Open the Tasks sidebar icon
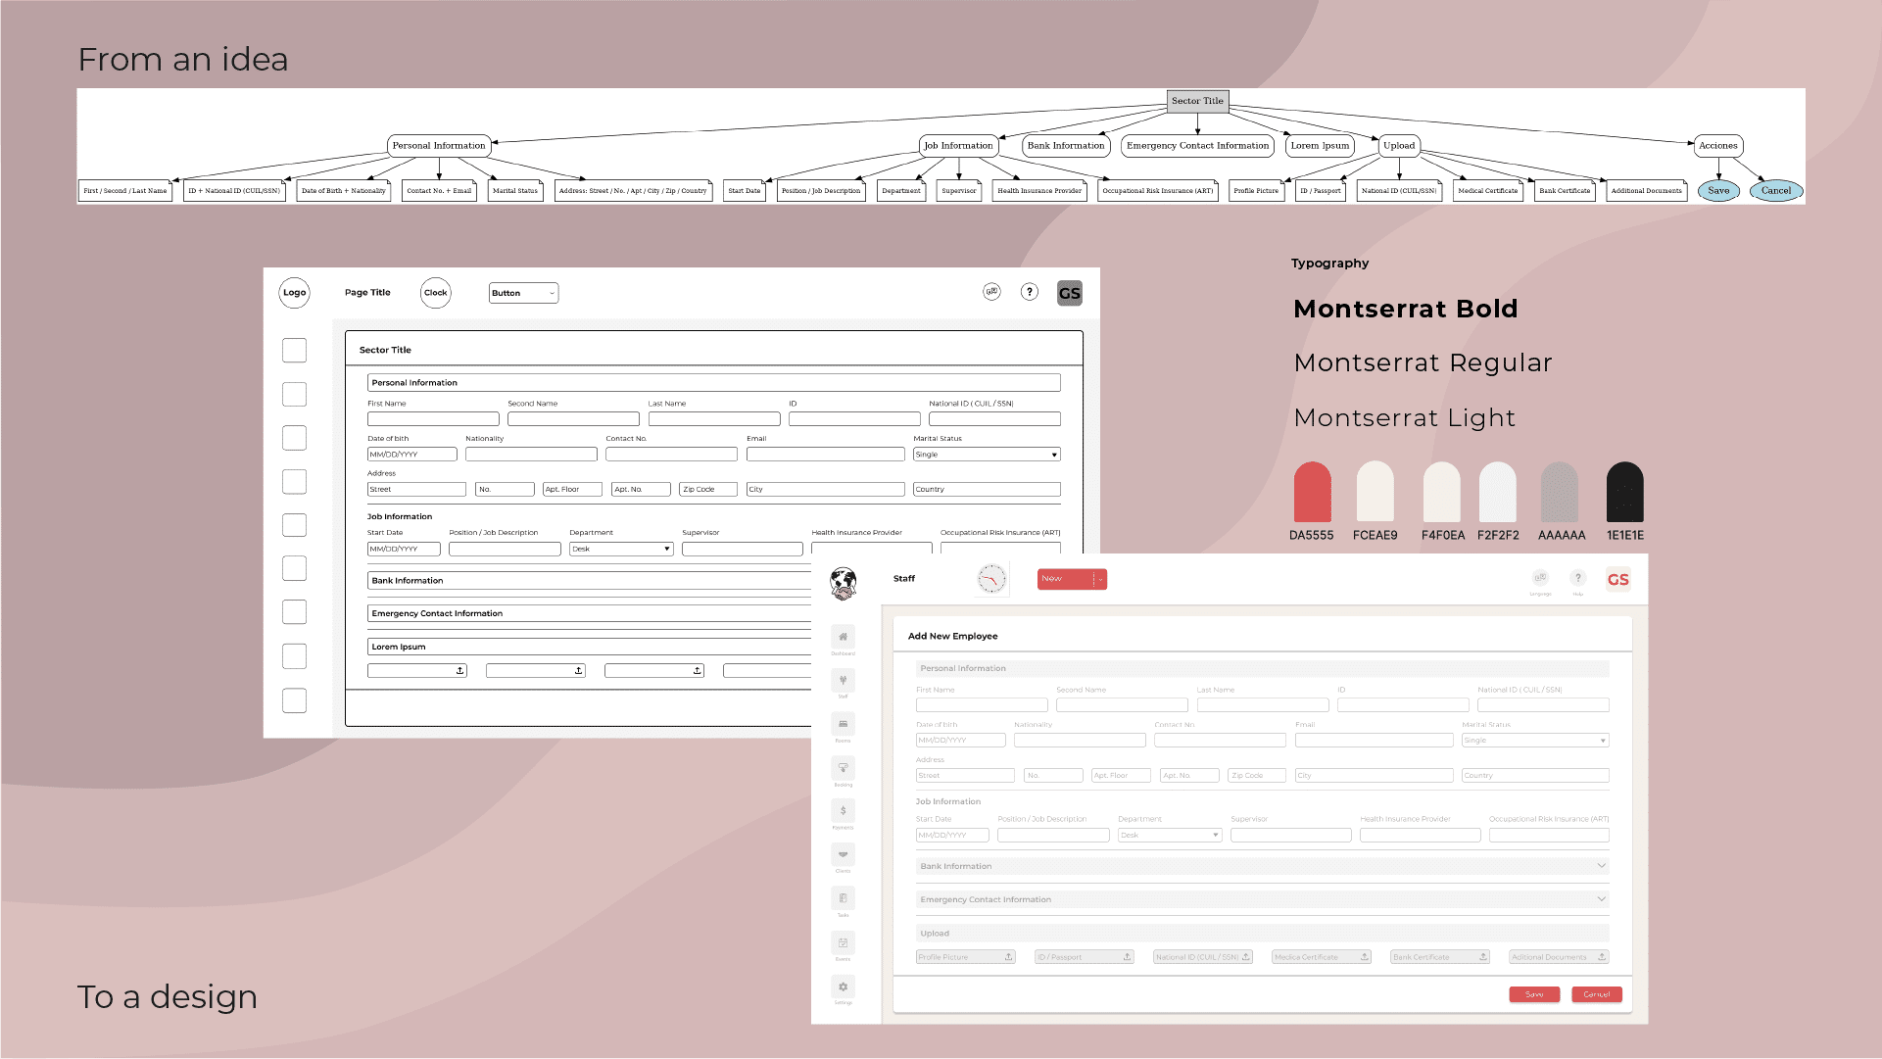The image size is (1882, 1059). tap(843, 898)
